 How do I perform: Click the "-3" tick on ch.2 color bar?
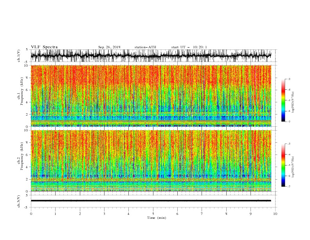click(x=289, y=144)
